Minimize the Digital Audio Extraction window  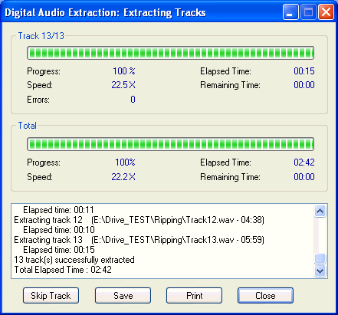point(290,12)
